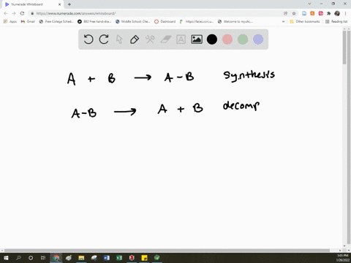Image resolution: width=351 pixels, height=263 pixels.
Task: Go back in browser history
Action: (x=6, y=13)
